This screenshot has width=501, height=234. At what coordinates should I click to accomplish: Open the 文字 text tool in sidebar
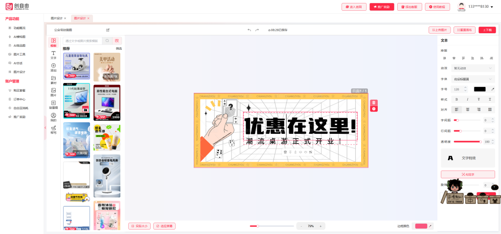53,54
